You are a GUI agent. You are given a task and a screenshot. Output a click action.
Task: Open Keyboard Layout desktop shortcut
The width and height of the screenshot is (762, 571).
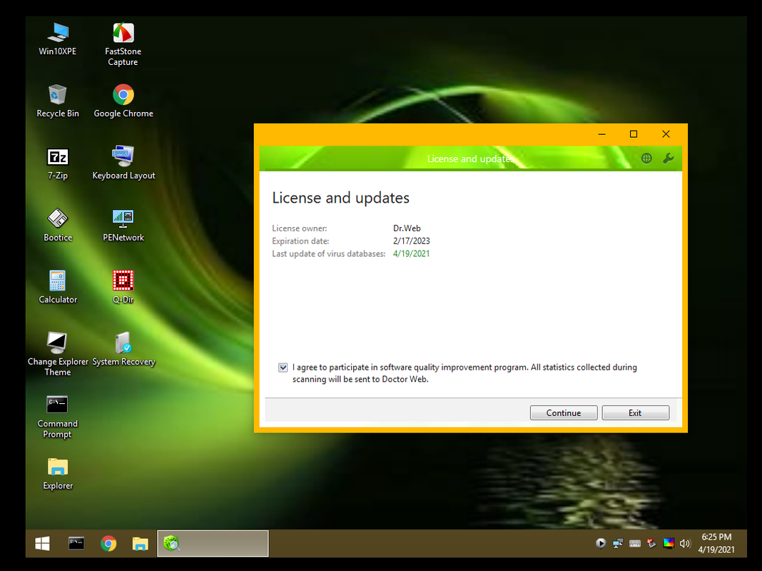coord(123,163)
